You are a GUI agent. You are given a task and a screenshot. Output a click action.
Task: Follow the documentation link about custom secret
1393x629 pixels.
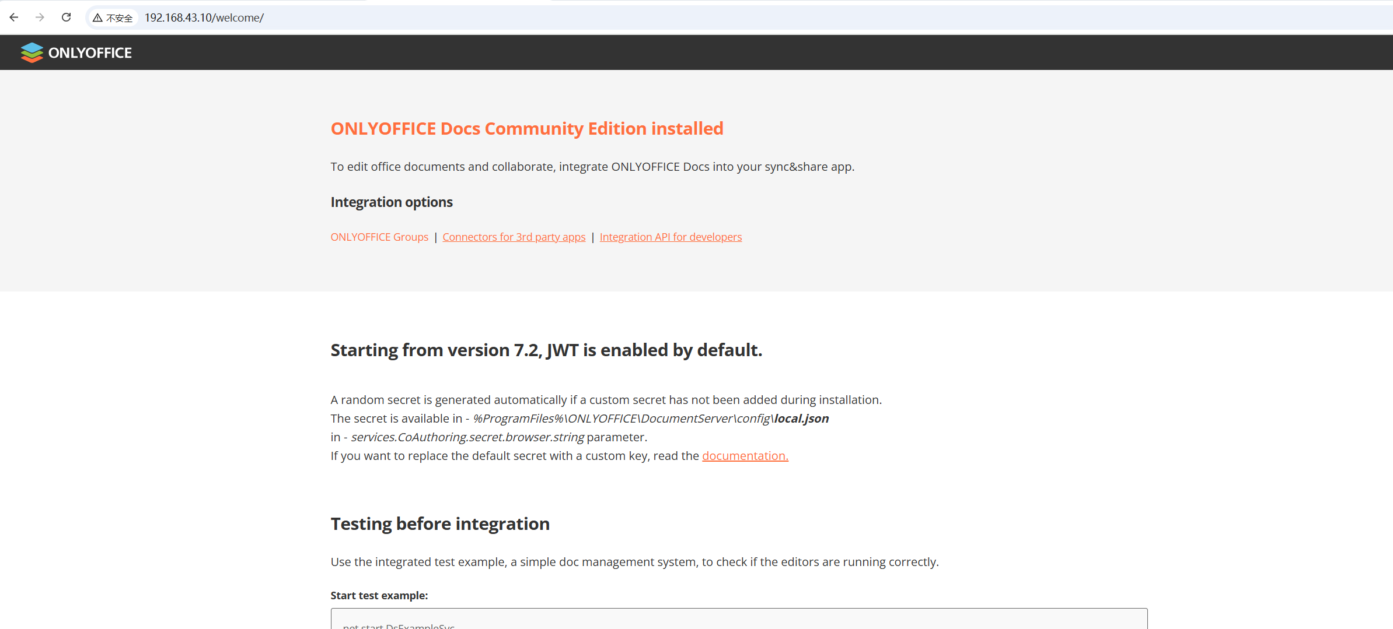tap(745, 456)
